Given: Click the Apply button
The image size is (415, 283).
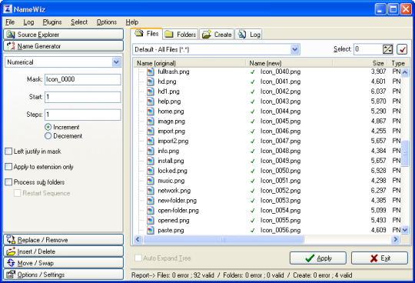Looking at the screenshot, I should pos(318,258).
